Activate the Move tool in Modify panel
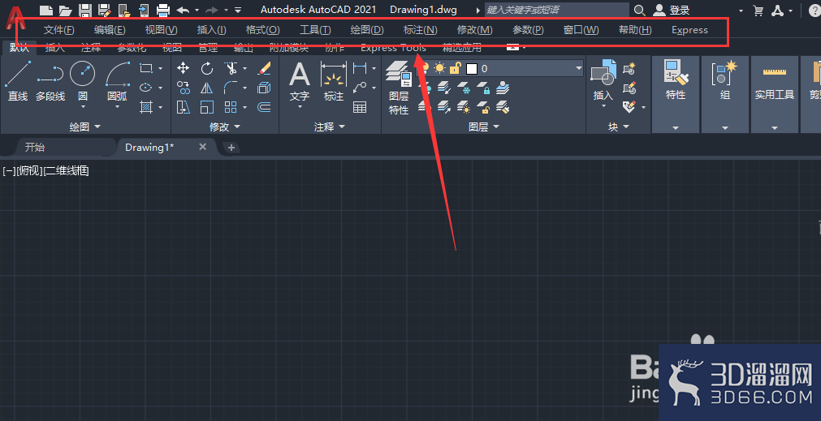Viewport: 821px width, 421px height. pyautogui.click(x=184, y=68)
